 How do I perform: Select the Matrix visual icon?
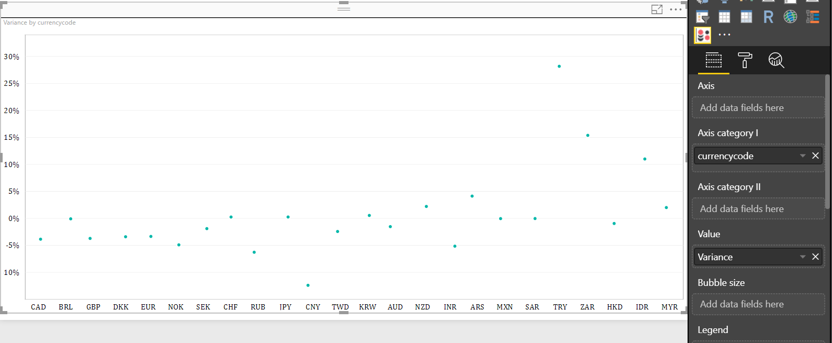[747, 17]
